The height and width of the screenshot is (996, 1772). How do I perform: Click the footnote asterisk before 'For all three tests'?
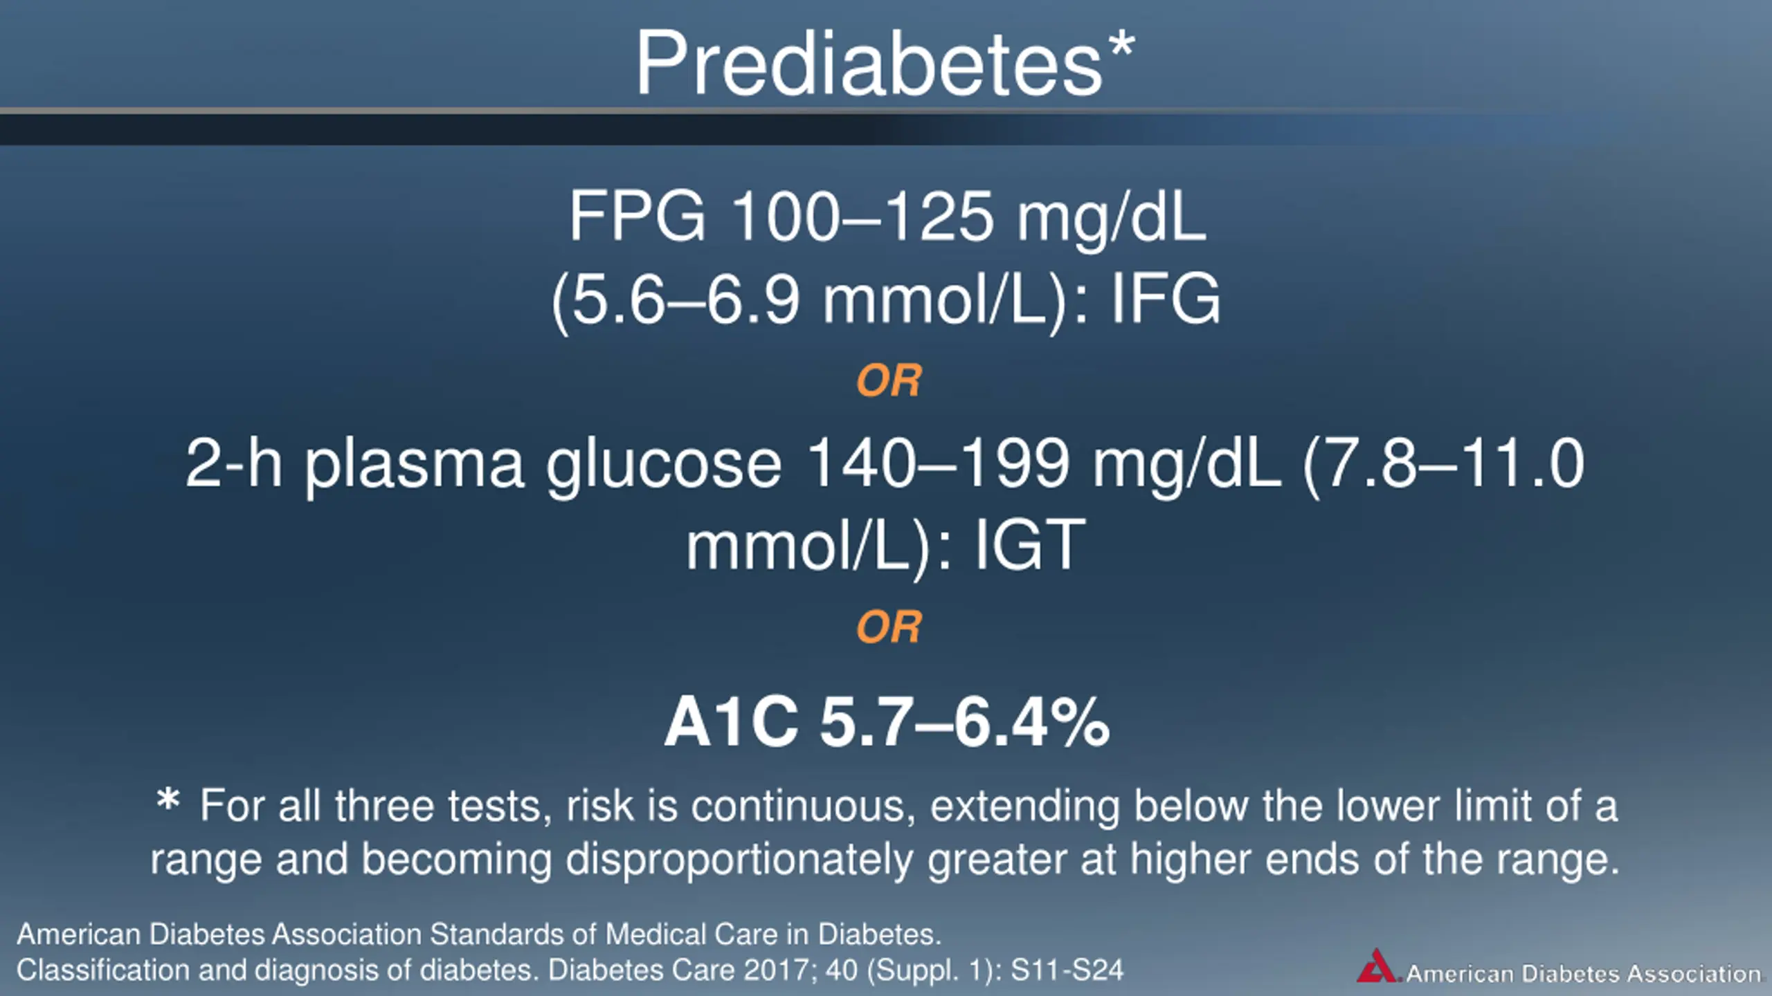[x=168, y=801]
